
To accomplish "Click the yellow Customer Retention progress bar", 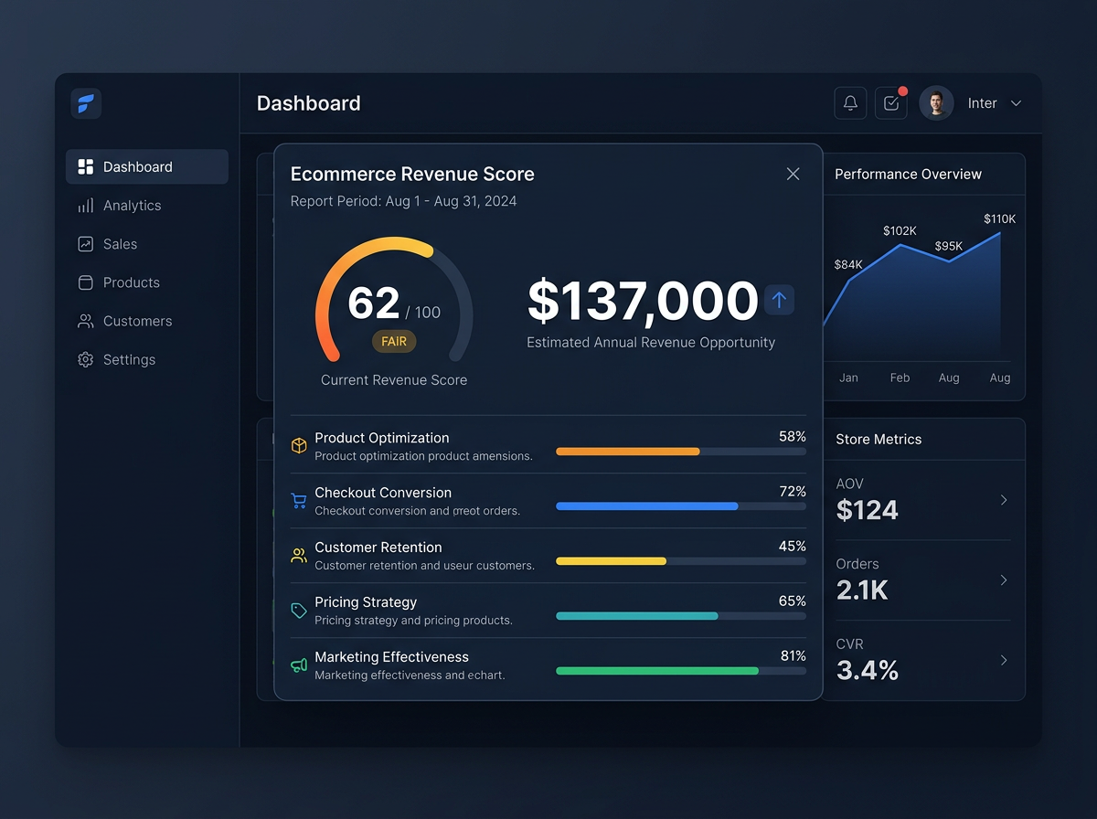I will coord(681,561).
